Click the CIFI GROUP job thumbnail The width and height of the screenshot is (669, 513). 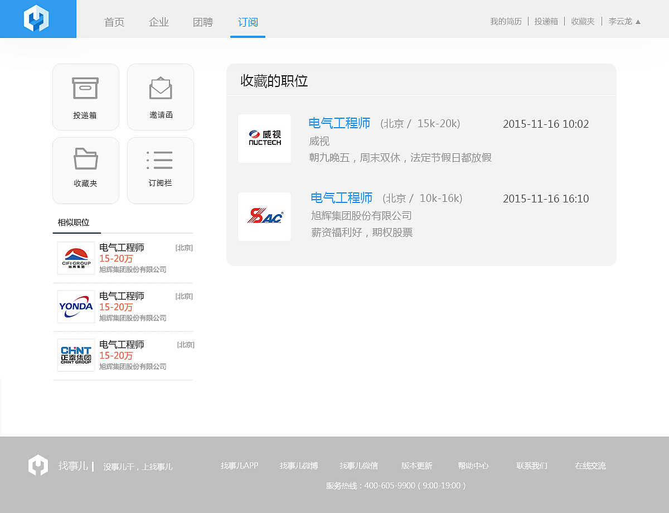pyautogui.click(x=75, y=258)
